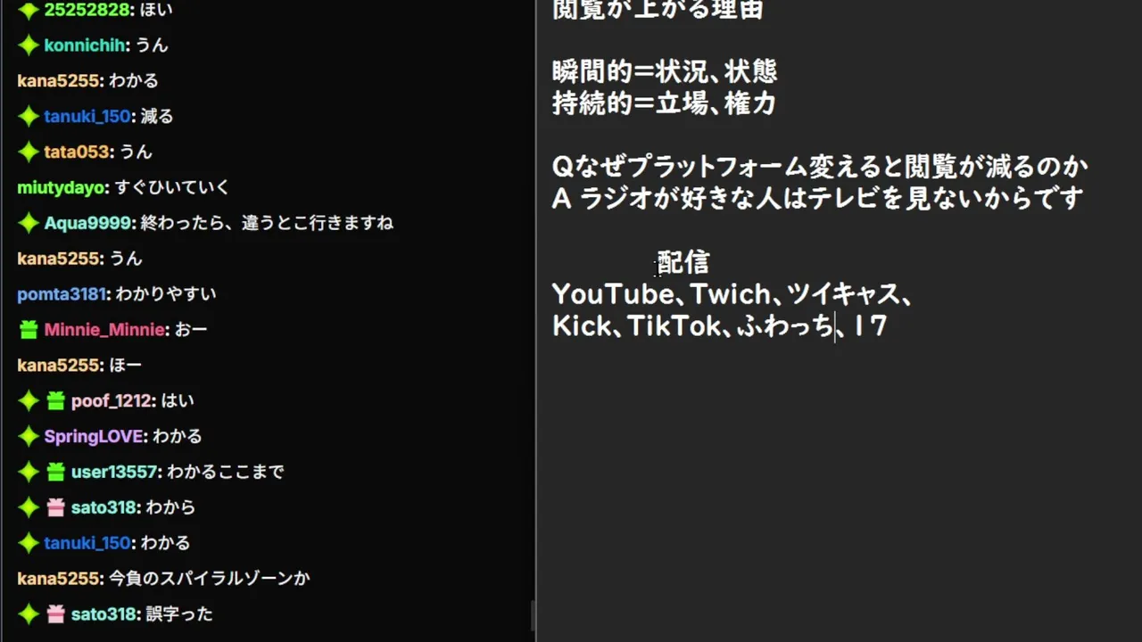Select username kana5255 who wrote うん
Screen dimensions: 1142x642
tap(58, 259)
